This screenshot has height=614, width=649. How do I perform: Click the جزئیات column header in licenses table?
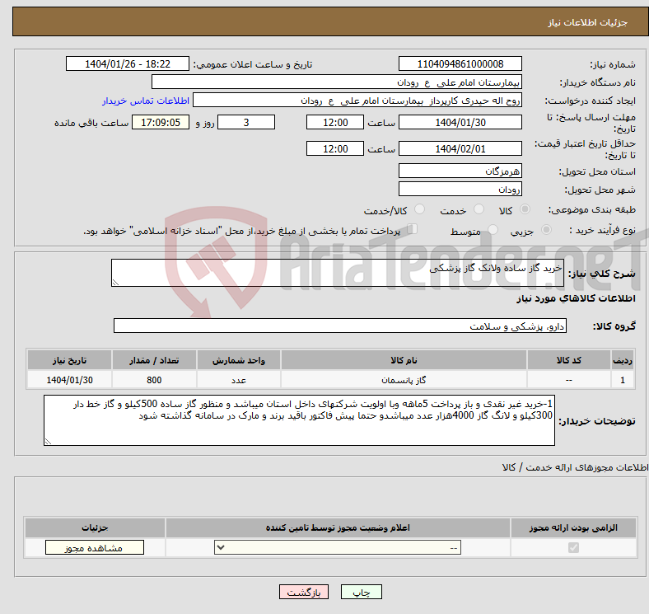pos(95,527)
